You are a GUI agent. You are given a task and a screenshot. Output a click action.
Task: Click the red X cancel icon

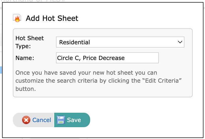[26, 120]
